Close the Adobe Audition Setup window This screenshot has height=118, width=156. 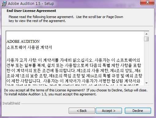147,2
